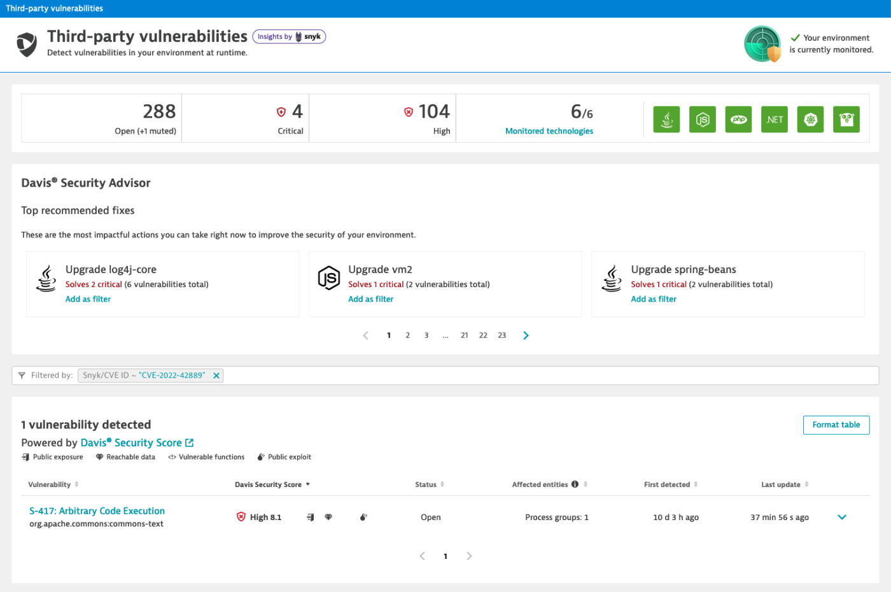Click the .NET technology icon

coord(774,119)
